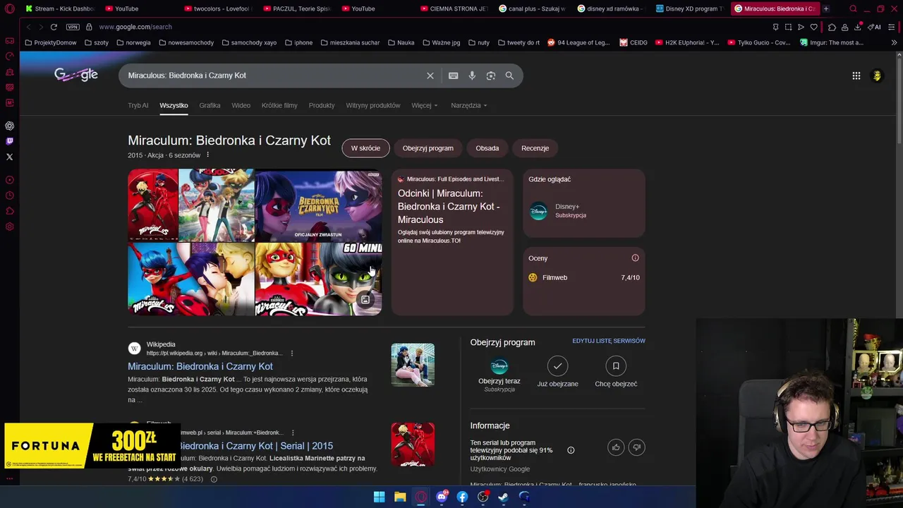
Task: Click 'Edytuj listę serwisów' link
Action: pyautogui.click(x=609, y=341)
